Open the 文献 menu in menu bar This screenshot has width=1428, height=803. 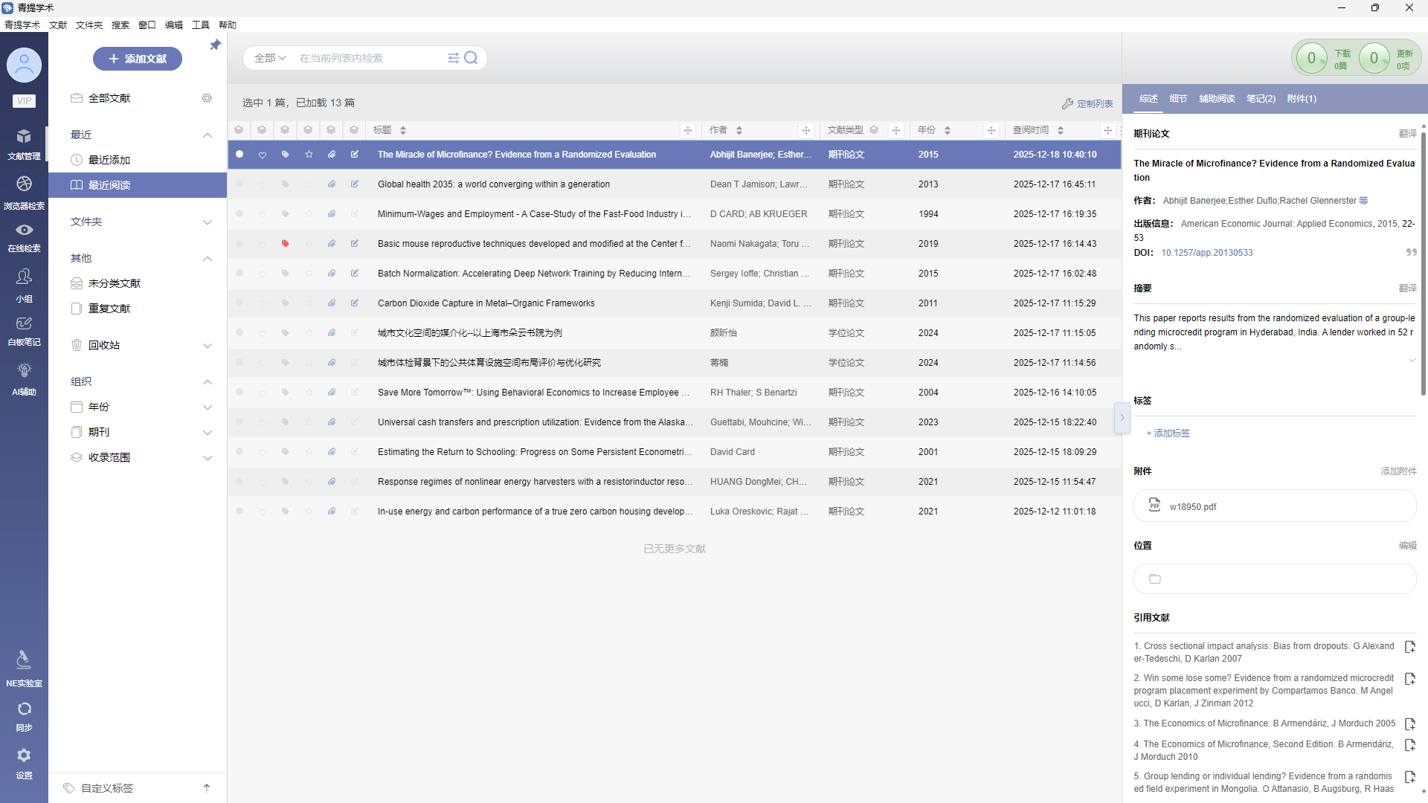58,25
